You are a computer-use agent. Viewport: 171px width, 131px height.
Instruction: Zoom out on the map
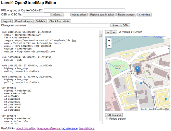pyautogui.click(x=109, y=46)
